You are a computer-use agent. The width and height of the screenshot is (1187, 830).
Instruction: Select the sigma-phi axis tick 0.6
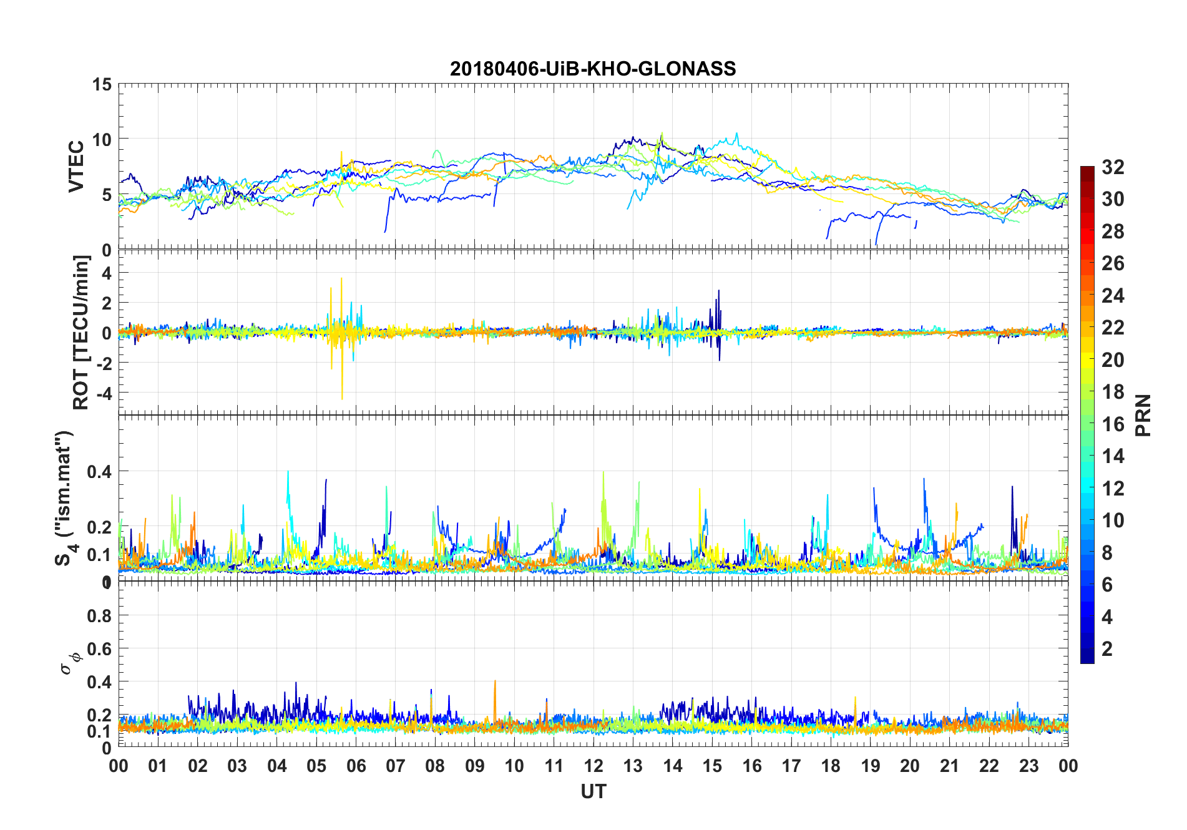100,648
